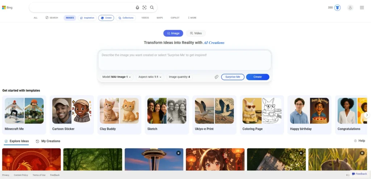371x179 pixels.
Task: Choose the Ukiyo-e Print template
Action: point(214,115)
